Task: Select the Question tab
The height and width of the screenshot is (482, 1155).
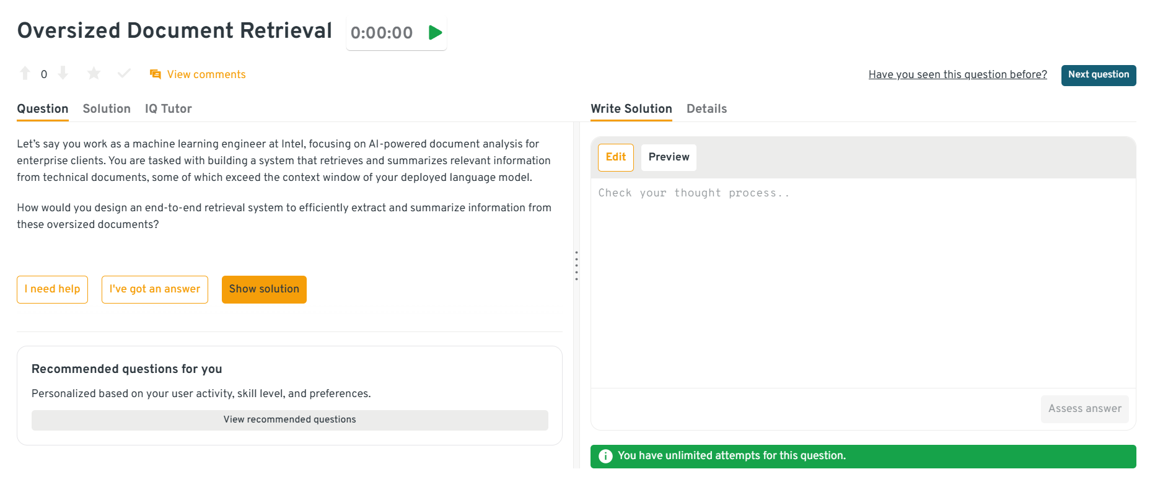Action: point(43,109)
